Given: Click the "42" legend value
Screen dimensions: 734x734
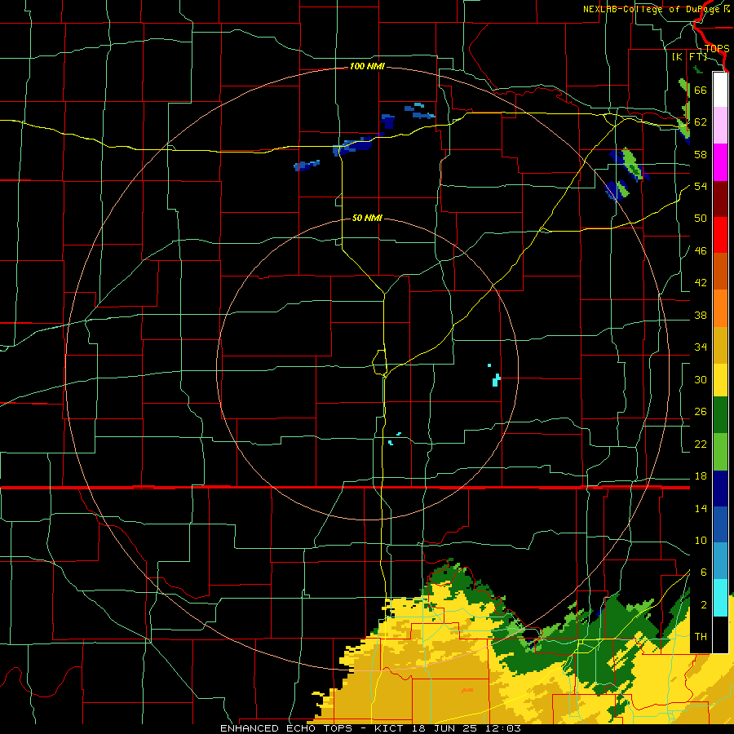Looking at the screenshot, I should click(701, 283).
